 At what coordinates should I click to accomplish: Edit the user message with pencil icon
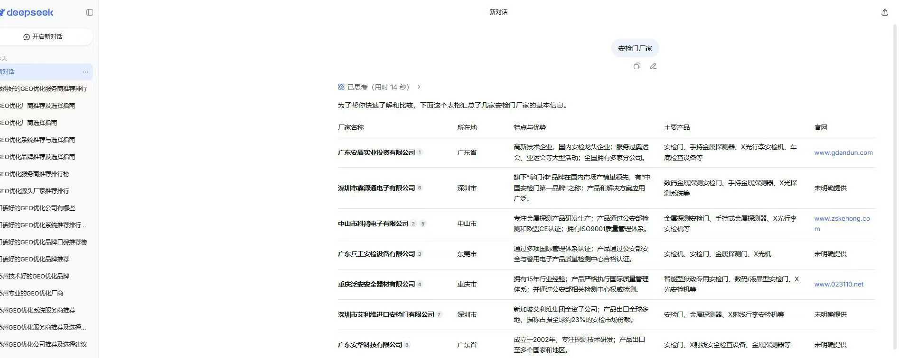653,66
